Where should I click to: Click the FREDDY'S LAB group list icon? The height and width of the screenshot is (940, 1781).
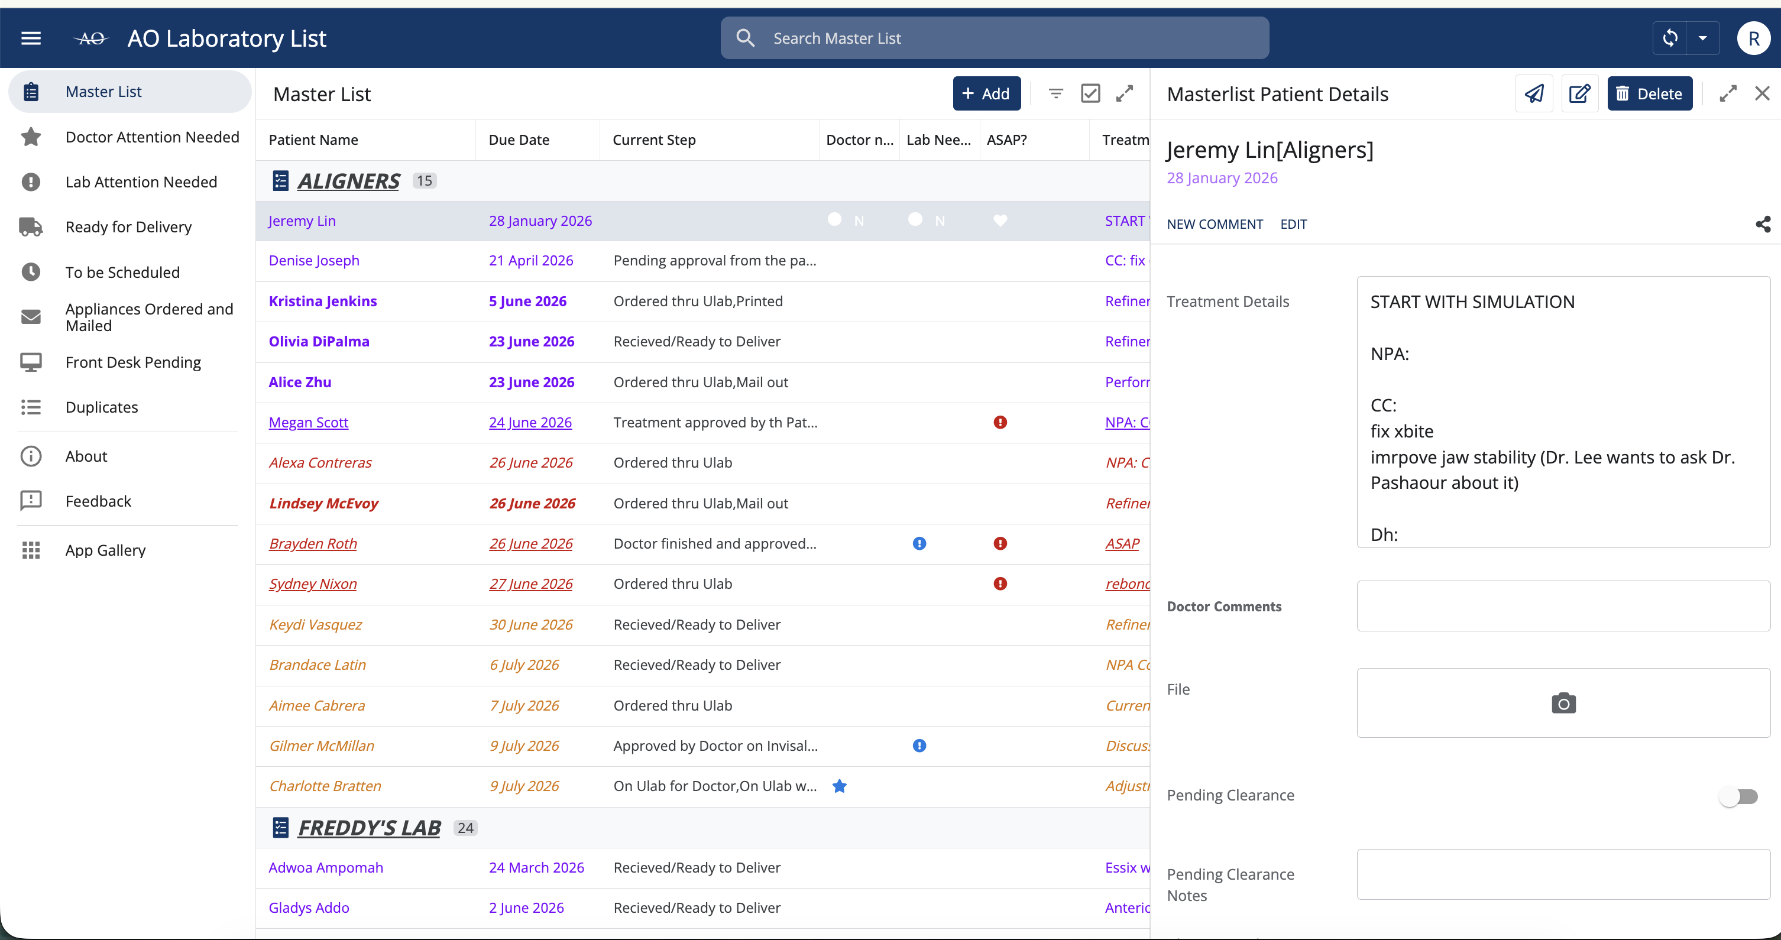click(x=280, y=827)
